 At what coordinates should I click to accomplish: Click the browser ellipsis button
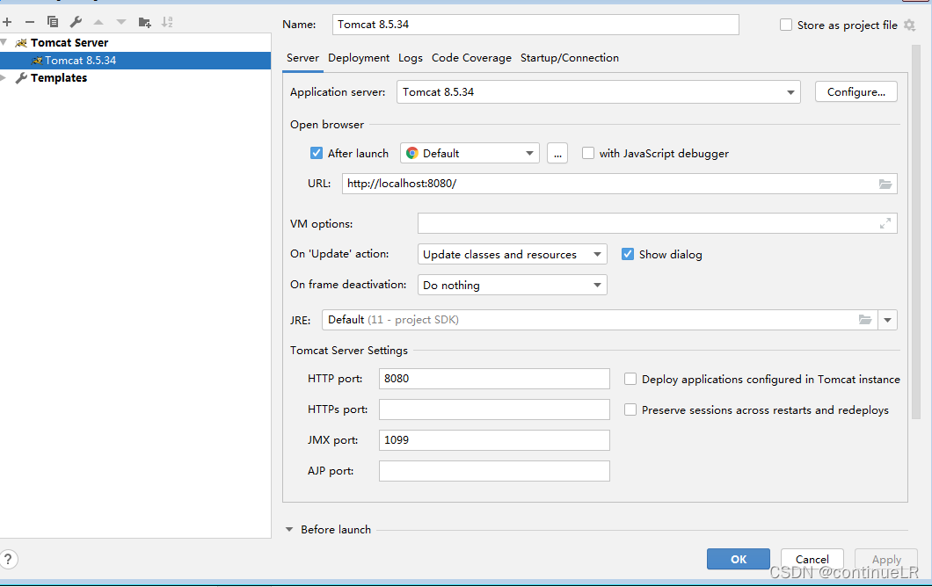(x=557, y=153)
